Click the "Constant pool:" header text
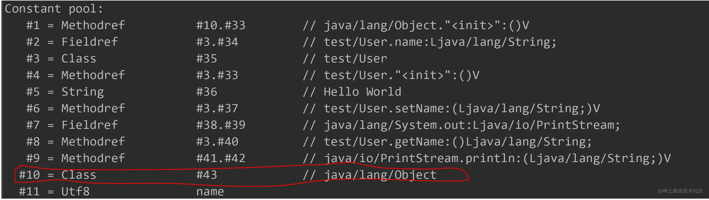Screen dimensions: 709x200 (x=54, y=9)
